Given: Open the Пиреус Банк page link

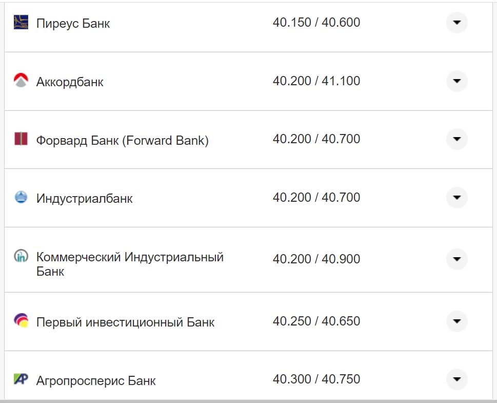Looking at the screenshot, I should [x=73, y=23].
